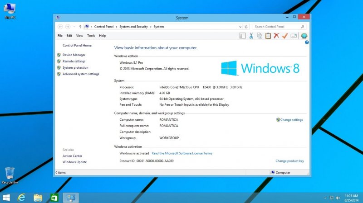Open the File menu
363x203 pixels.
pos(60,36)
